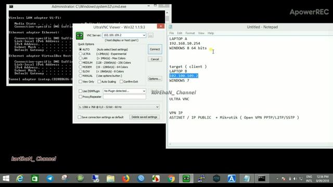Select the SLOW quick option
333x187 pixels.
click(81, 72)
